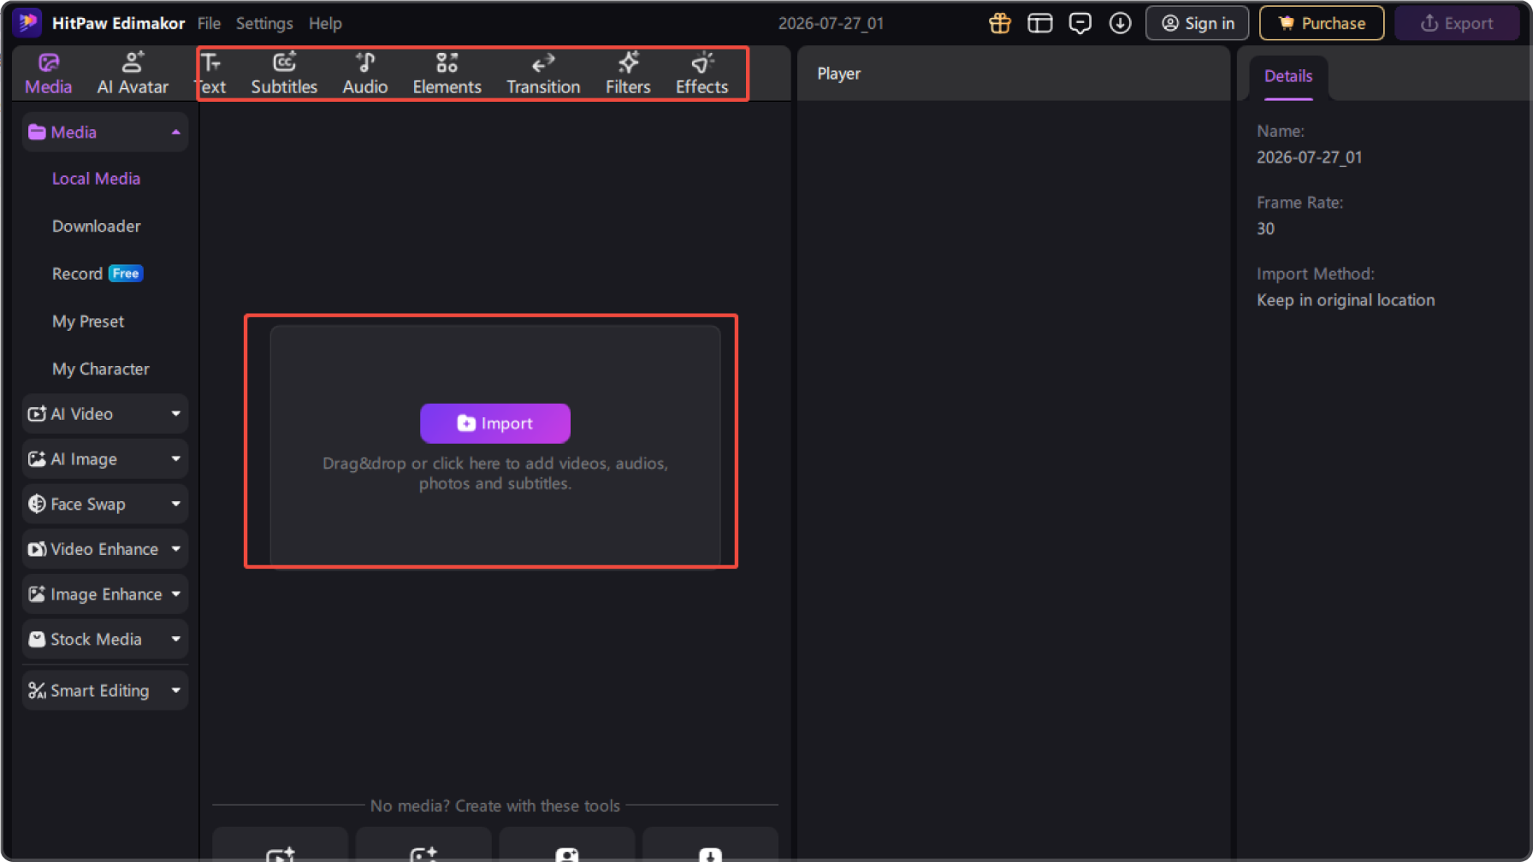Open My Preset in the sidebar
This screenshot has height=862, width=1533.
click(88, 322)
